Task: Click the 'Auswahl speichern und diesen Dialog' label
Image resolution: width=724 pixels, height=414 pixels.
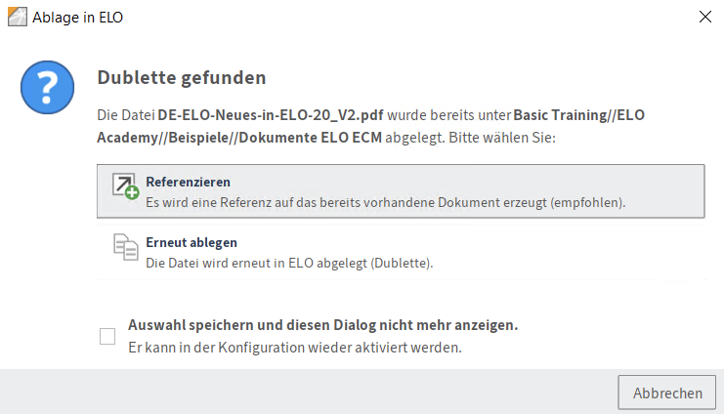Action: [x=322, y=325]
